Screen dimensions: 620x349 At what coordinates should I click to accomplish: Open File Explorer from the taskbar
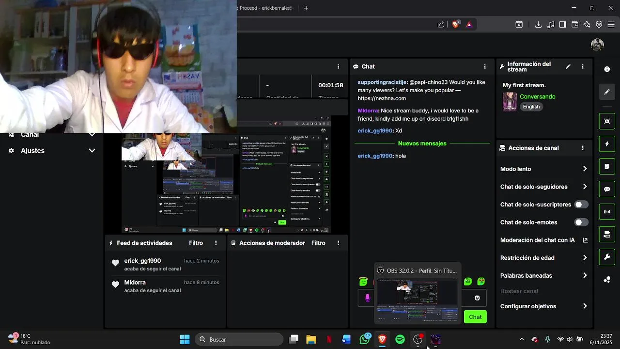pyautogui.click(x=311, y=339)
